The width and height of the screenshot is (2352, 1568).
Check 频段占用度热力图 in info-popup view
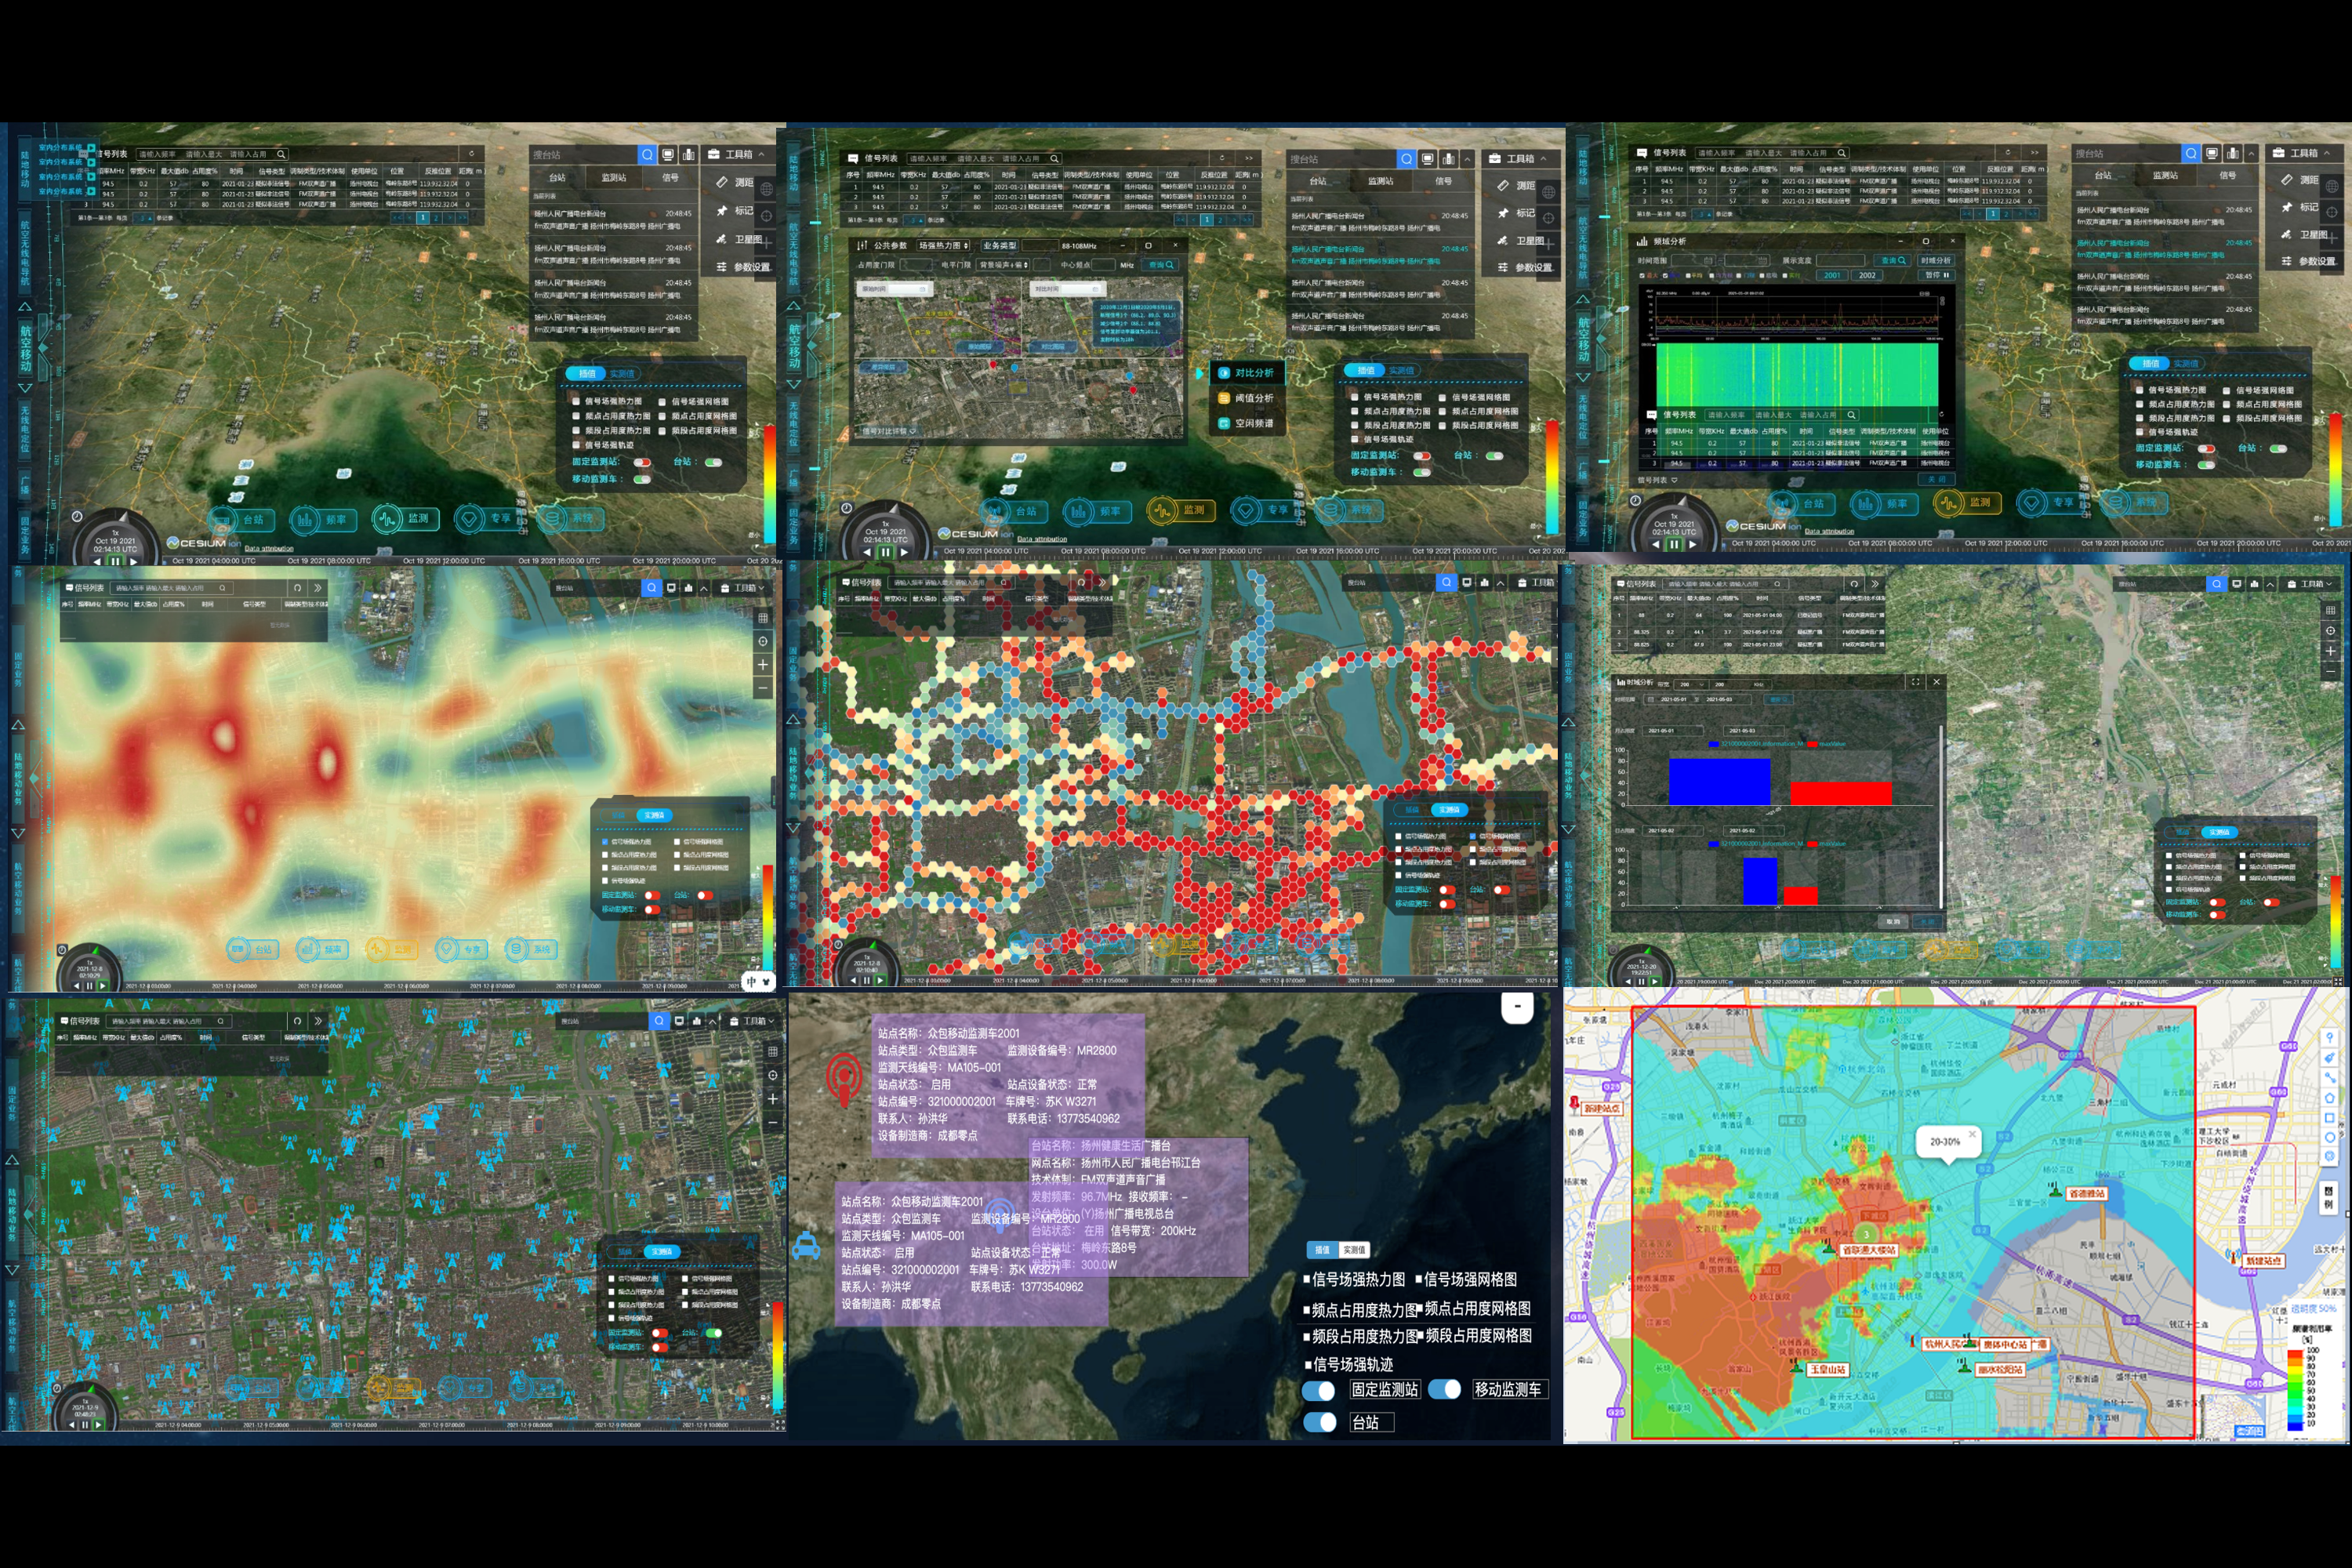pyautogui.click(x=1307, y=1337)
